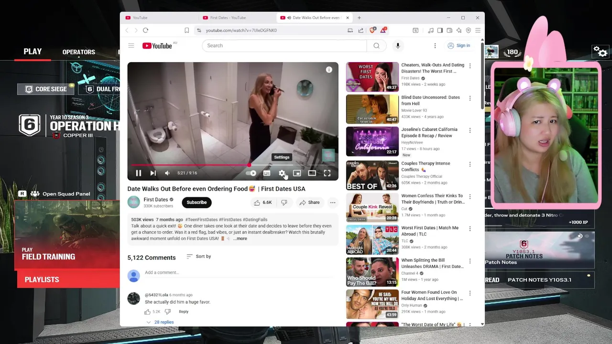612x344 pixels.
Task: Select the PLAY tab in the game window
Action: point(33,52)
